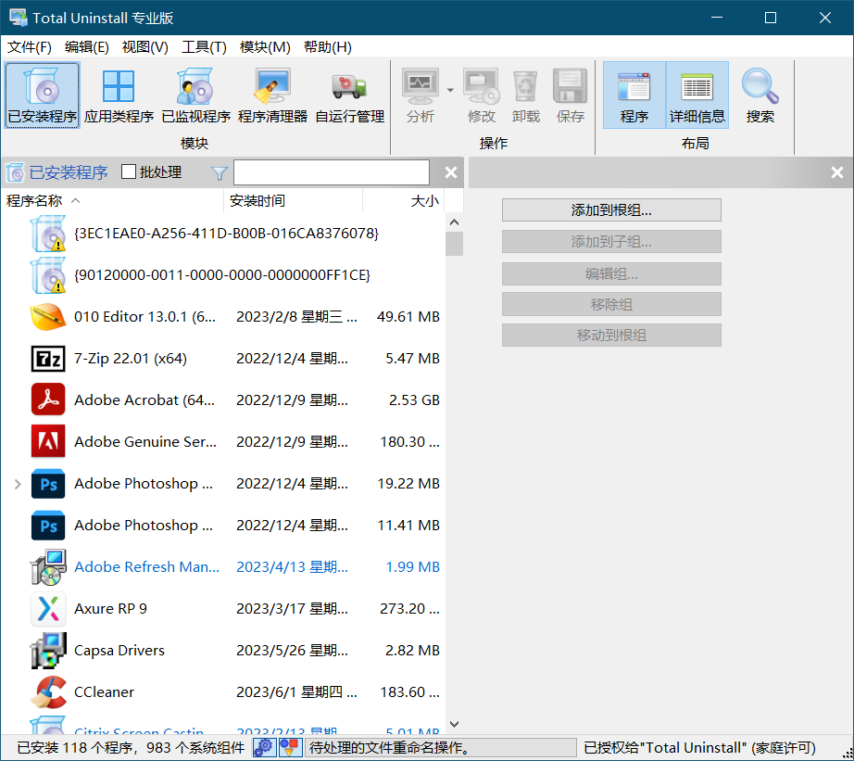Open the 工具(T) menu

[x=204, y=47]
